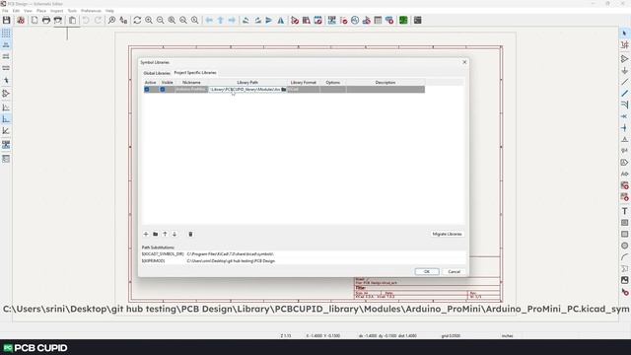631x355 pixels.
Task: Click the Library Path column header
Action: (x=247, y=83)
